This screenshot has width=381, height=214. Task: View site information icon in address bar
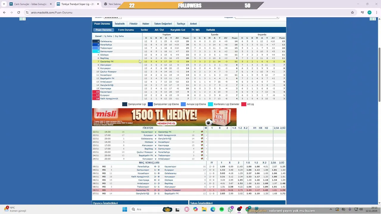coord(27,12)
